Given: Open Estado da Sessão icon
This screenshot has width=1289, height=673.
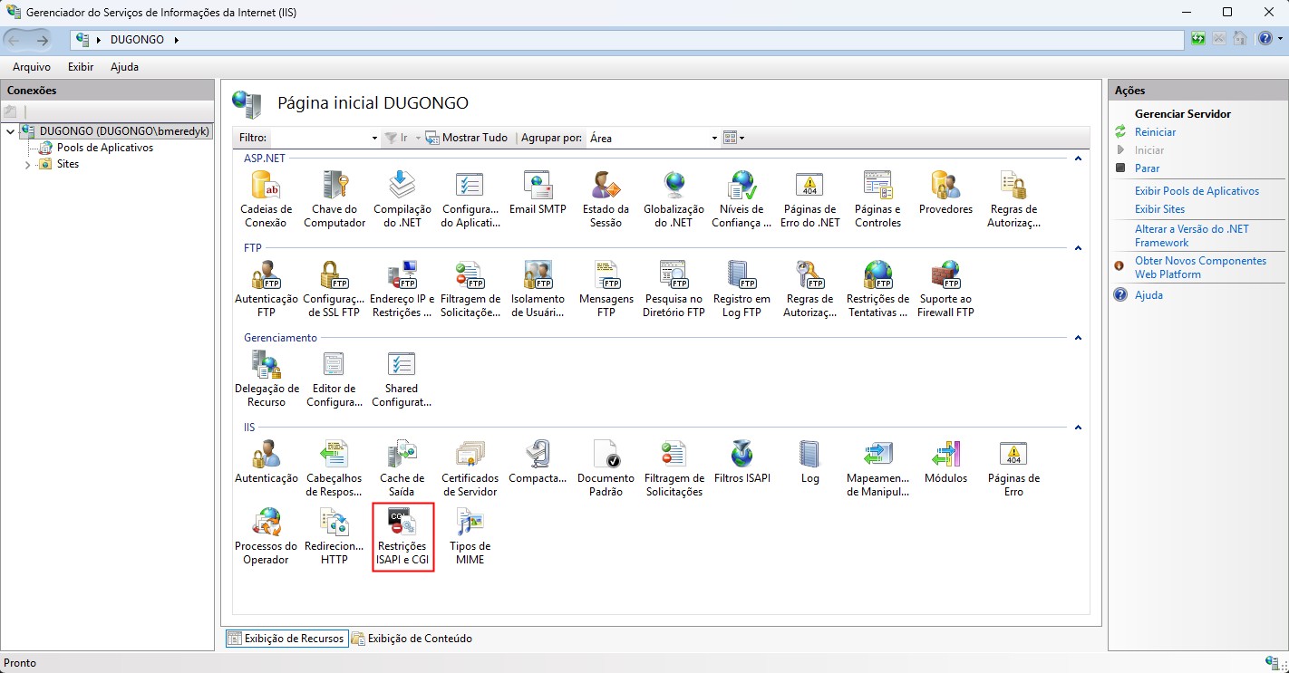Looking at the screenshot, I should (x=606, y=199).
